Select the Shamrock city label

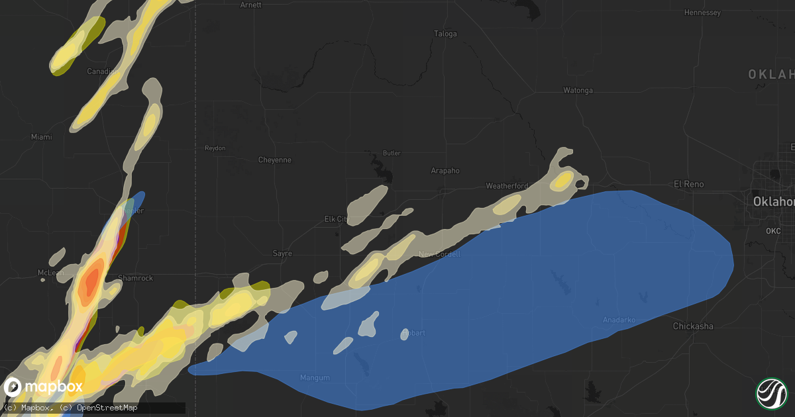coord(135,278)
